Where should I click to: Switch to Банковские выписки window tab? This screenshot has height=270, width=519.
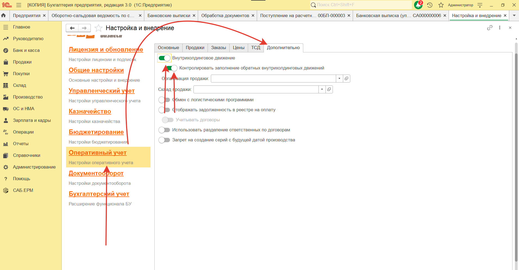pyautogui.click(x=169, y=15)
